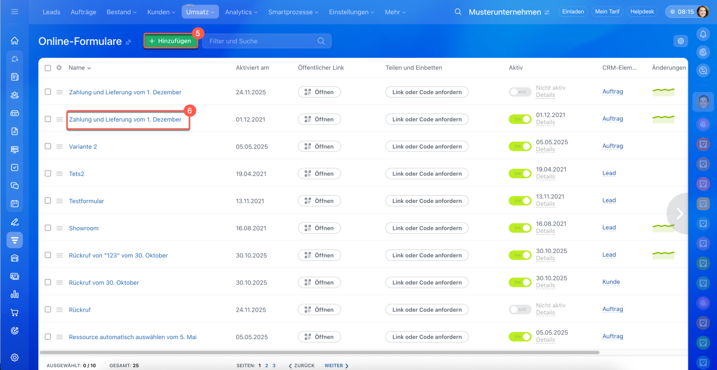
Task: Open the news feed sidebar icon
Action: [x=15, y=77]
